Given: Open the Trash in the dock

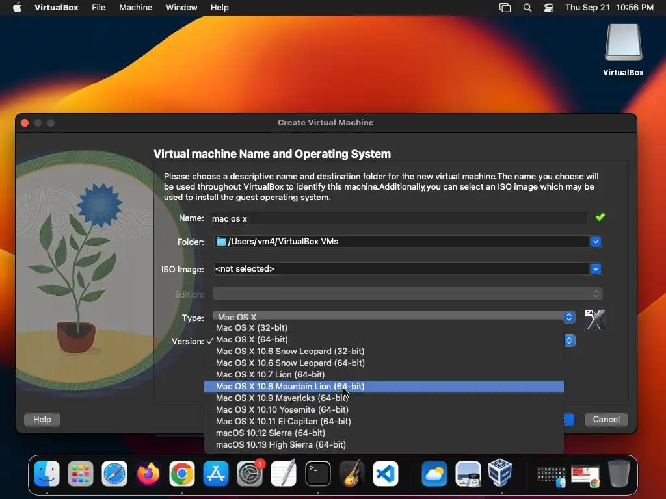Looking at the screenshot, I should 619,474.
